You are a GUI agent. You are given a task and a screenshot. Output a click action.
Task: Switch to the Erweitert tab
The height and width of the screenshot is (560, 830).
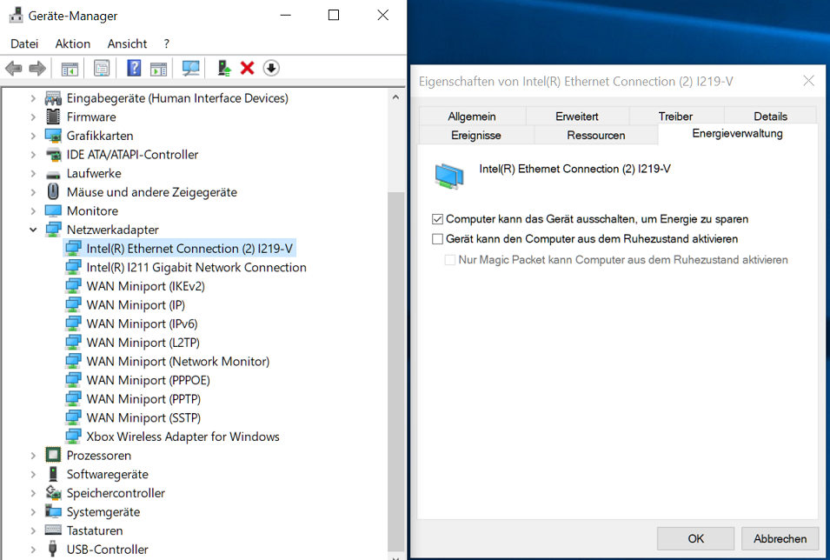click(x=577, y=116)
